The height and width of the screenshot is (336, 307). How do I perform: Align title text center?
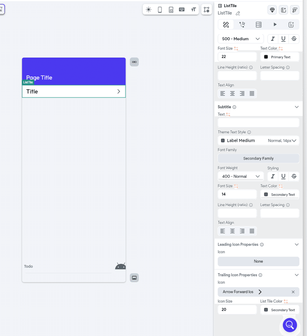[x=232, y=93]
